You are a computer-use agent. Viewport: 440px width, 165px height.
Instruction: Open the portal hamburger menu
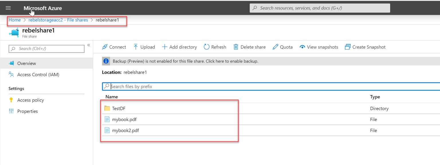coord(8,8)
